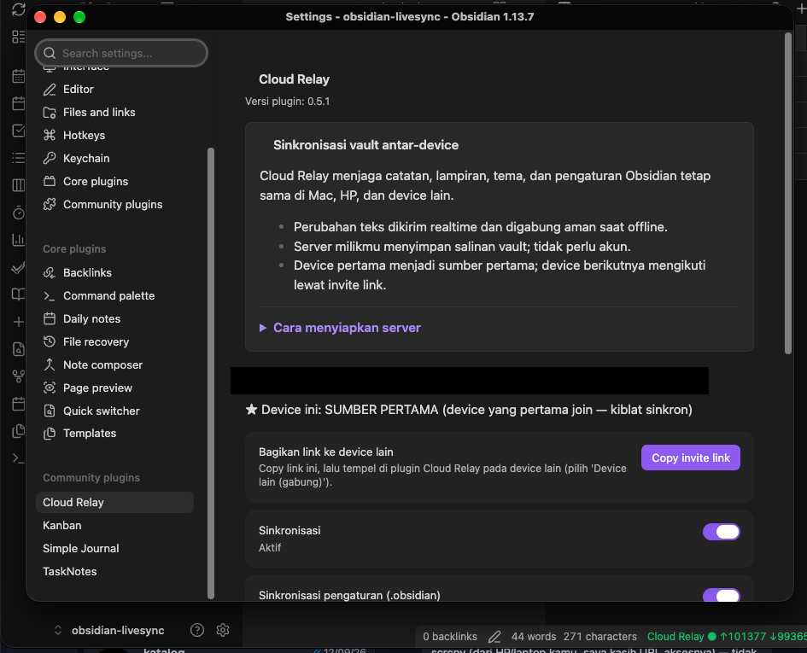Click the copy documents icon in ribbon

tap(19, 431)
